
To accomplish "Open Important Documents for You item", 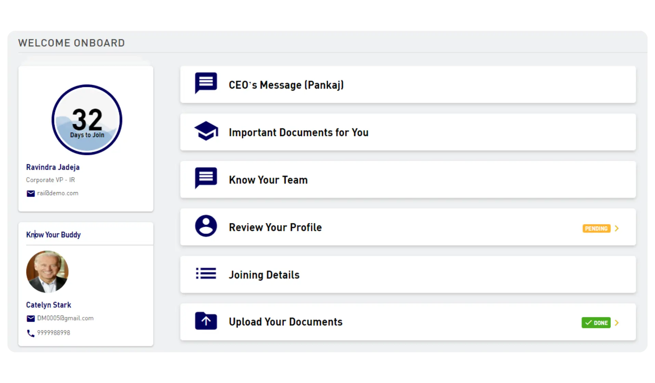I will pyautogui.click(x=408, y=132).
